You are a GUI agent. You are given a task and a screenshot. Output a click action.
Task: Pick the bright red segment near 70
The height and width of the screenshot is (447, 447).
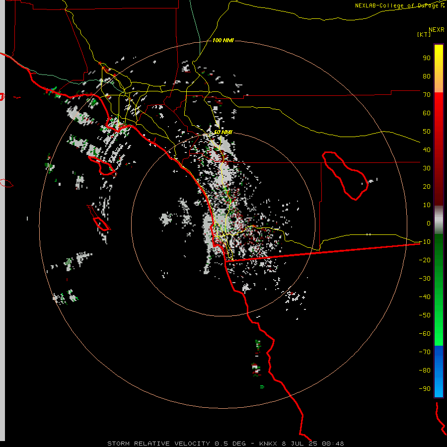click(x=439, y=100)
